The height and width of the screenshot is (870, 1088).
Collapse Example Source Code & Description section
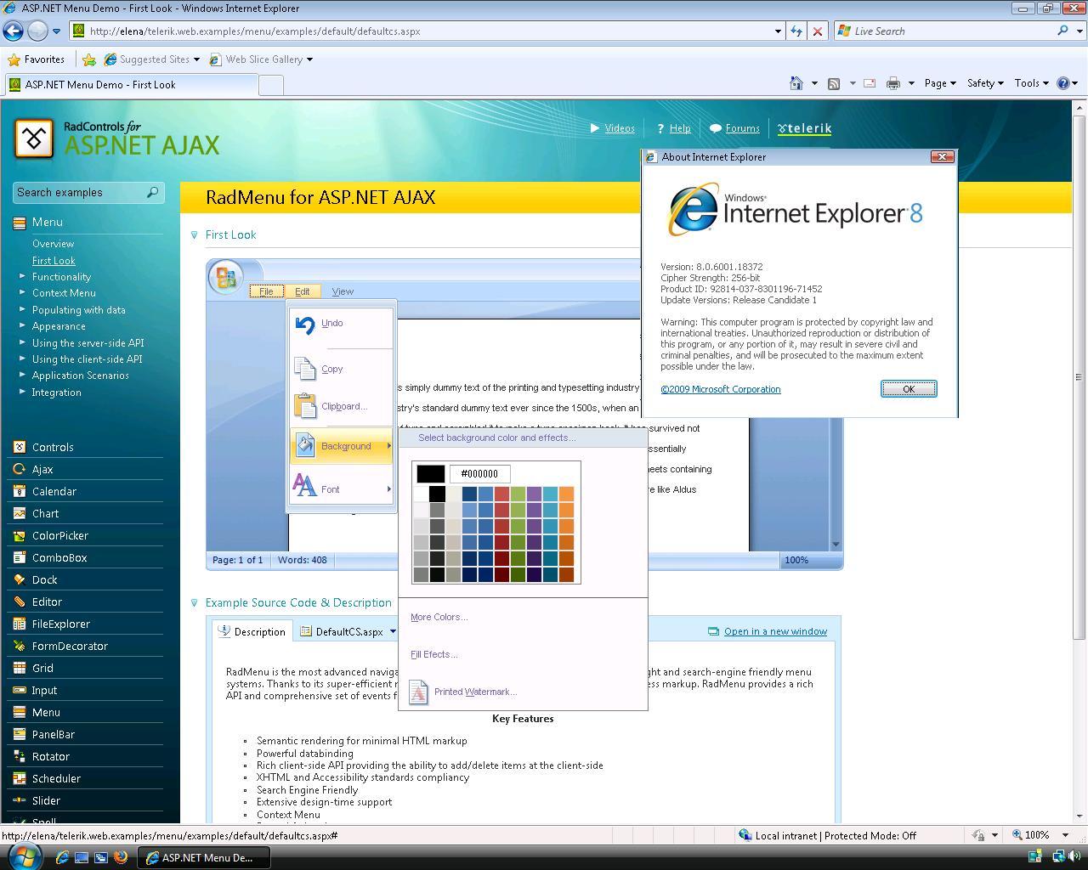[x=194, y=603]
